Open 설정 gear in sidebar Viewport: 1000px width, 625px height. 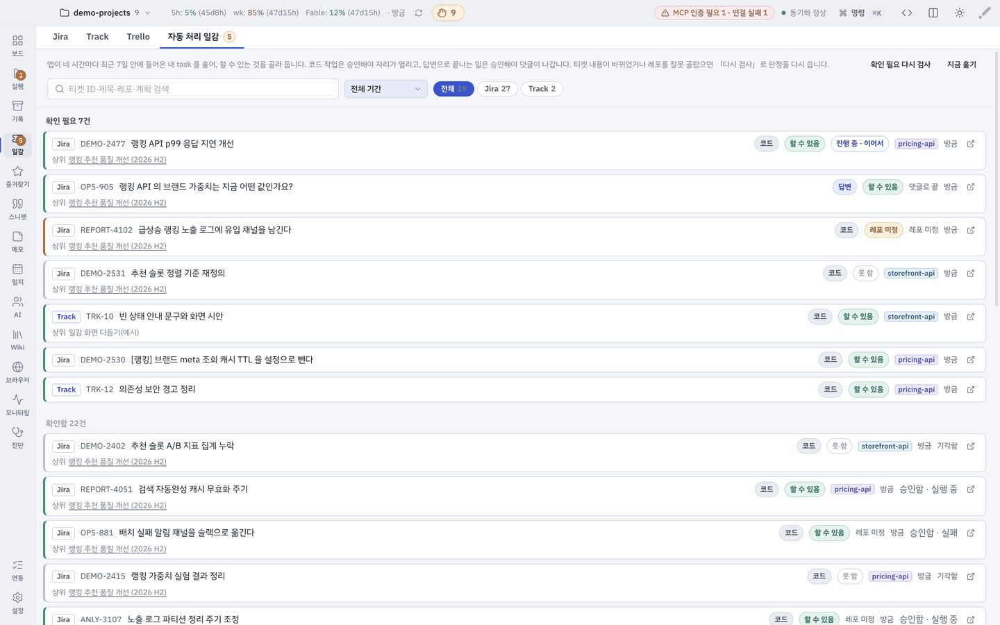[17, 603]
